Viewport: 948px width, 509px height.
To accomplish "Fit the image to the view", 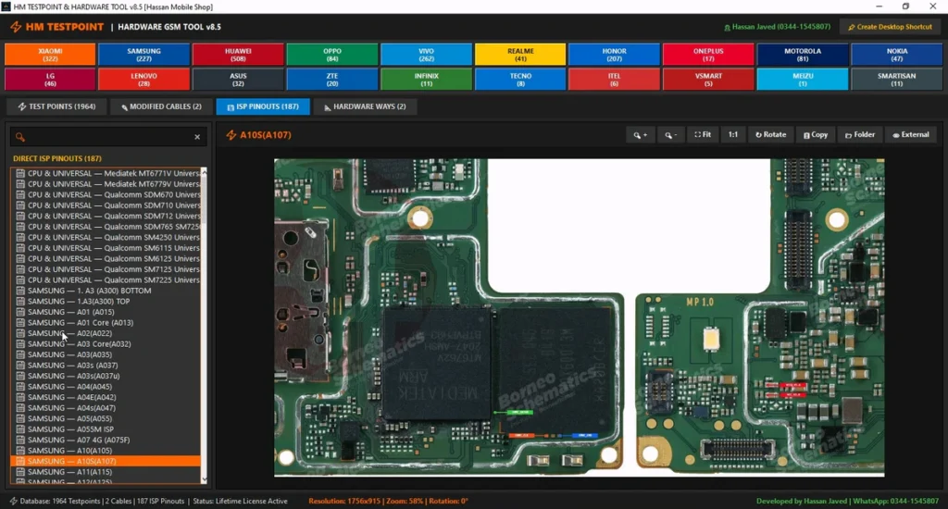I will click(703, 135).
